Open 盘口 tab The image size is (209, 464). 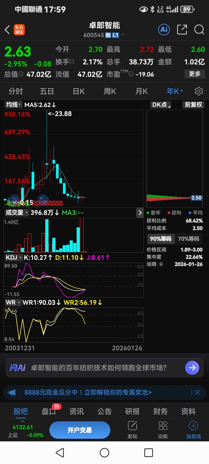(x=49, y=411)
